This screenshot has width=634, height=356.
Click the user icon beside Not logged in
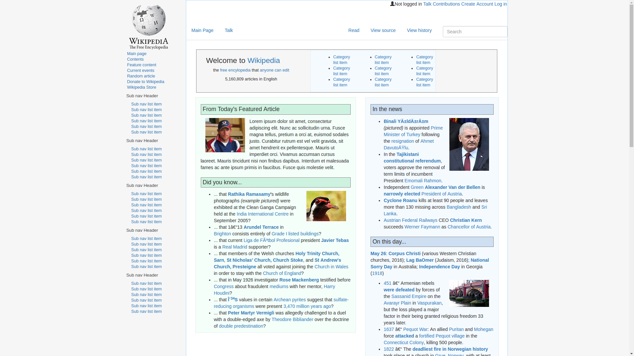click(x=392, y=4)
